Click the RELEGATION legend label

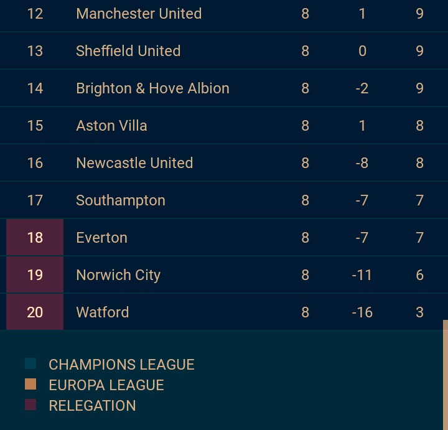[x=92, y=406]
